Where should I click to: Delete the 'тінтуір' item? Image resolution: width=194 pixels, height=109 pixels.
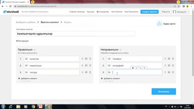tap(90, 72)
